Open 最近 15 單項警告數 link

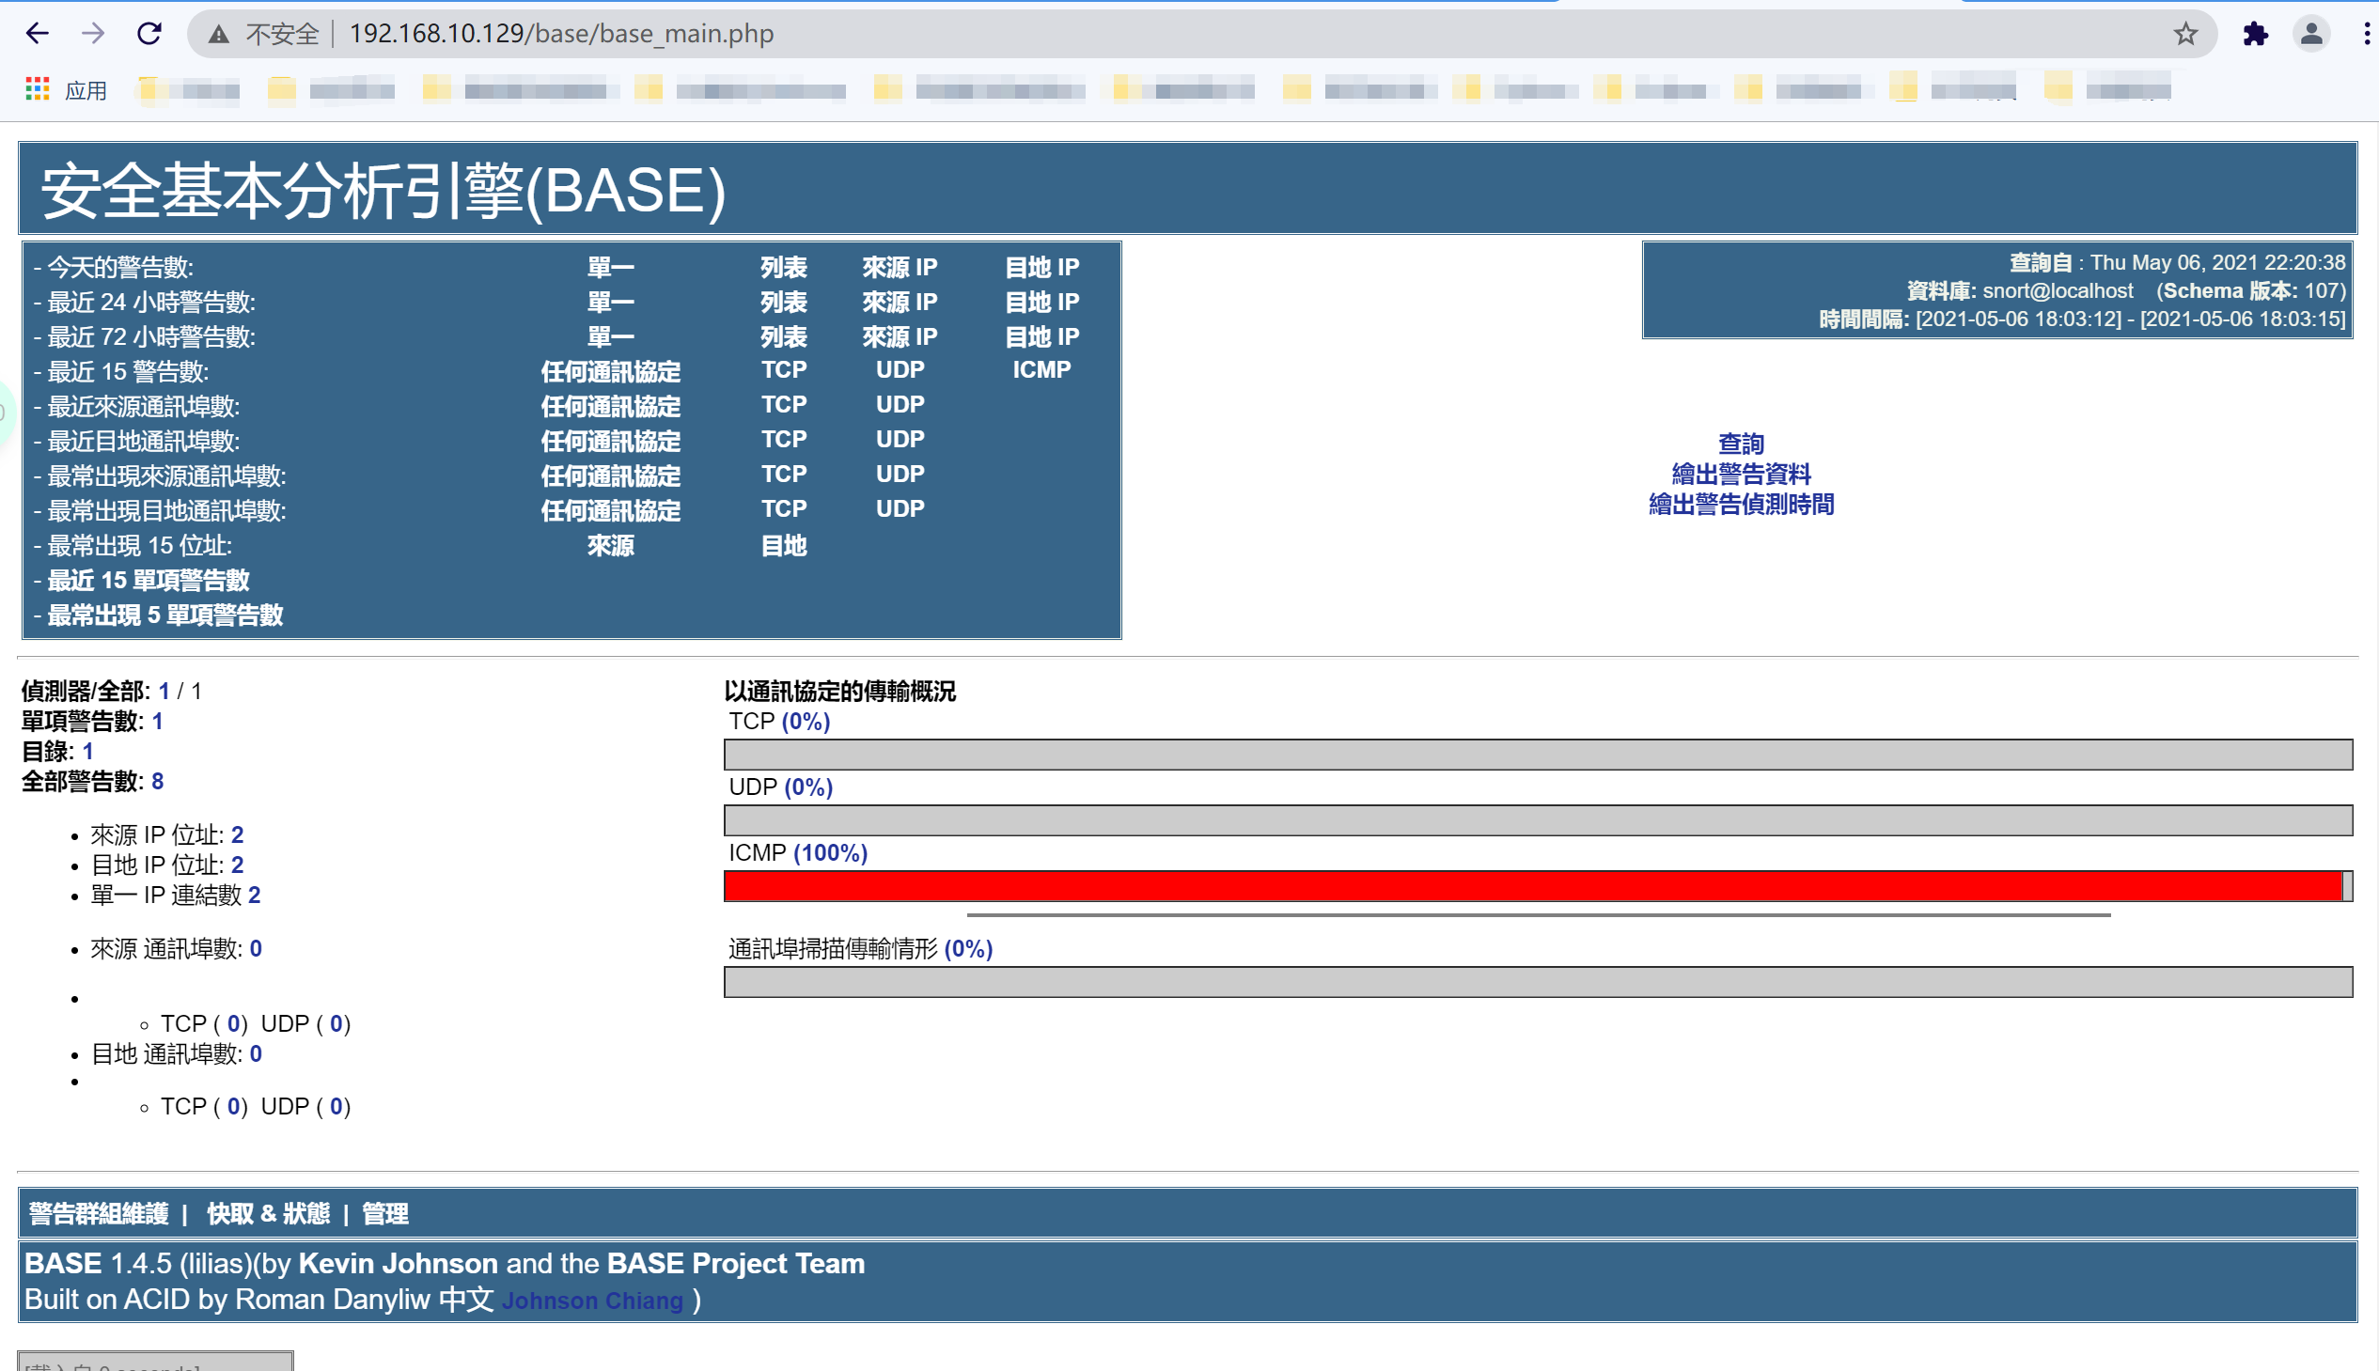pyautogui.click(x=148, y=581)
